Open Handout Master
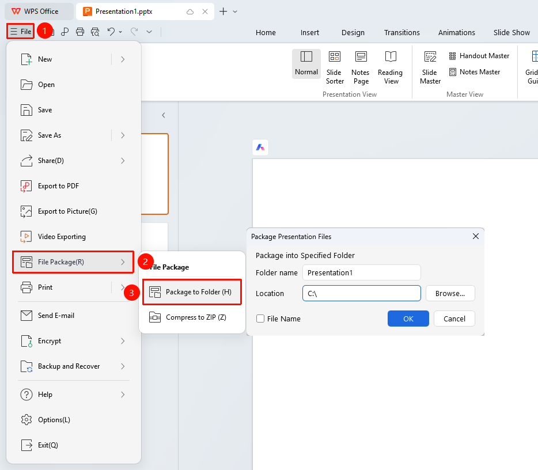This screenshot has height=470, width=538. (479, 56)
